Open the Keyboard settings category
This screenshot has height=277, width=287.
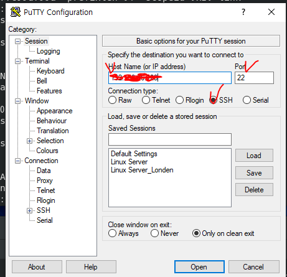coord(50,71)
